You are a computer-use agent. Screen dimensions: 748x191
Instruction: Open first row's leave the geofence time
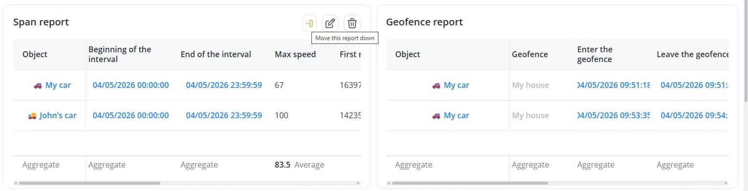pos(694,85)
